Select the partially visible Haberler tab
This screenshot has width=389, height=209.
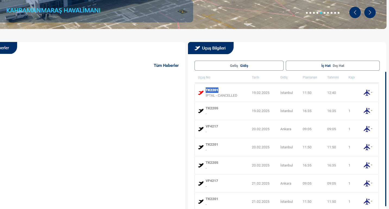point(5,48)
